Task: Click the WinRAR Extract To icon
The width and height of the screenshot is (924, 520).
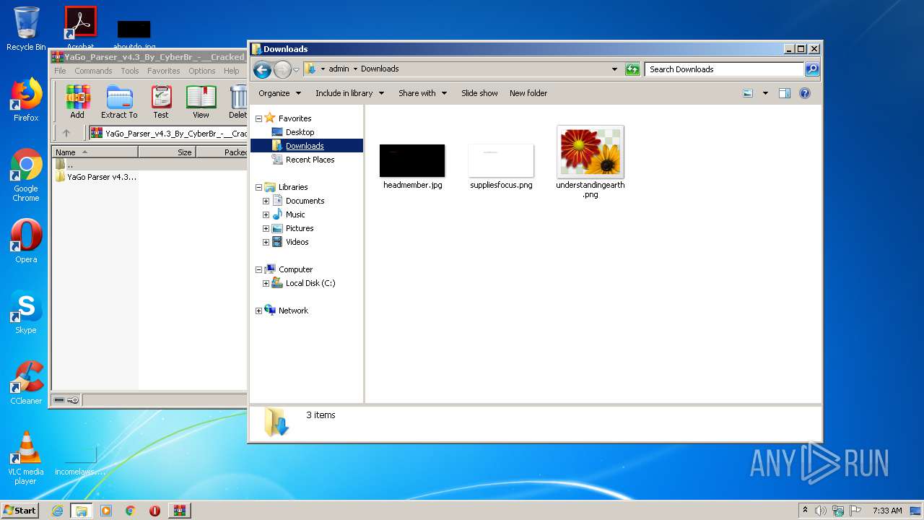Action: coord(119,101)
